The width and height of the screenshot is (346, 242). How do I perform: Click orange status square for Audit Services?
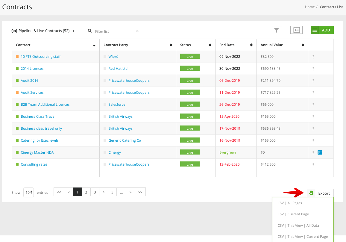pos(17,93)
